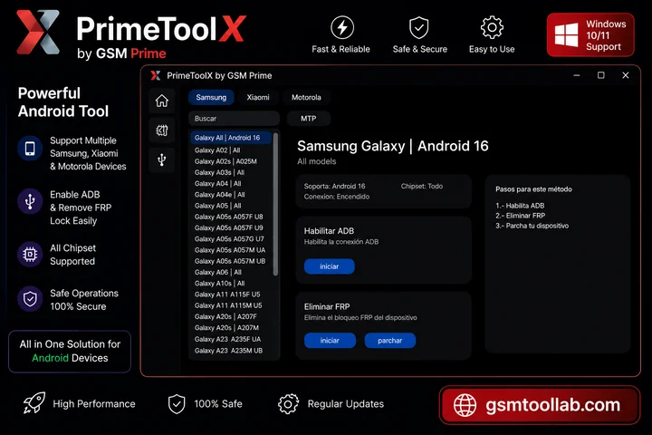Select Galaxy A05s A057F U8

click(x=231, y=217)
